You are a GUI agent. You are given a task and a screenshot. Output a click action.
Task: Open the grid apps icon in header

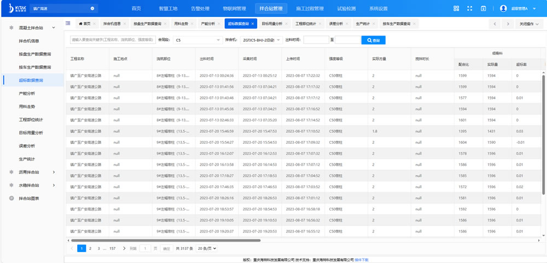click(x=456, y=8)
